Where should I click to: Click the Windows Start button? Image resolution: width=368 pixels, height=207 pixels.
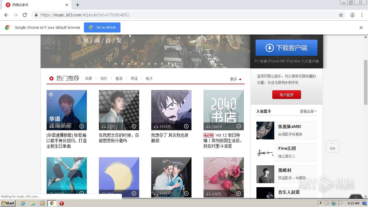click(x=8, y=203)
